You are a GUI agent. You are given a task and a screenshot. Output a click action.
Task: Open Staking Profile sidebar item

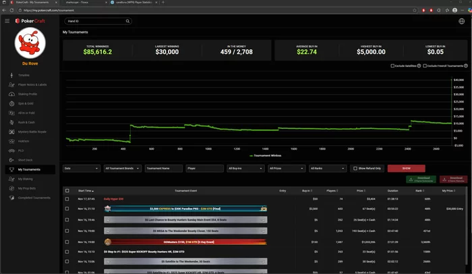pos(28,94)
